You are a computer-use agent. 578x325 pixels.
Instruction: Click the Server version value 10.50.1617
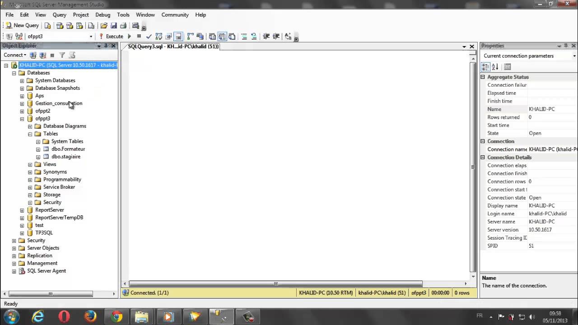coord(540,230)
